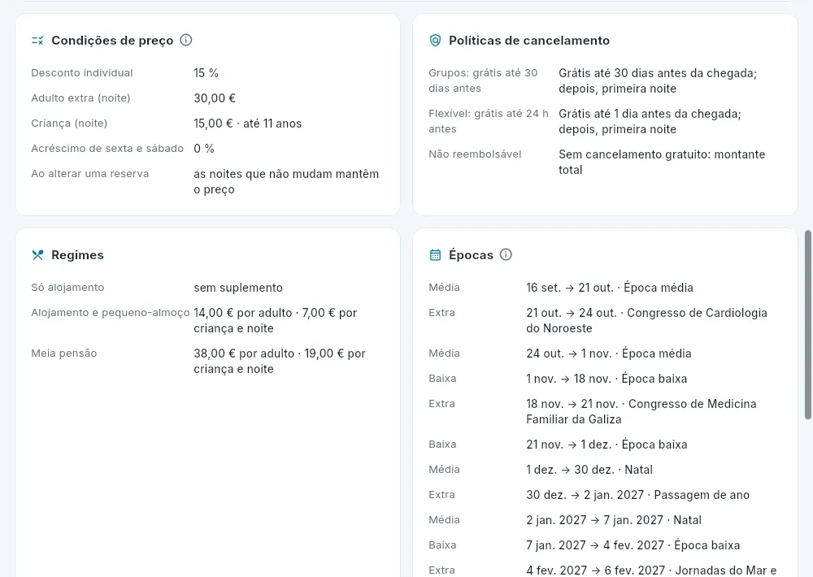Click Ao alterar uma reserva label
Viewport: 813px width, 577px height.
[x=89, y=174]
